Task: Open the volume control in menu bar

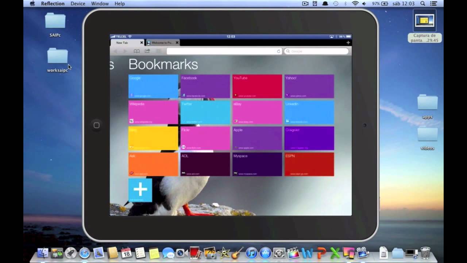Action: tap(364, 4)
